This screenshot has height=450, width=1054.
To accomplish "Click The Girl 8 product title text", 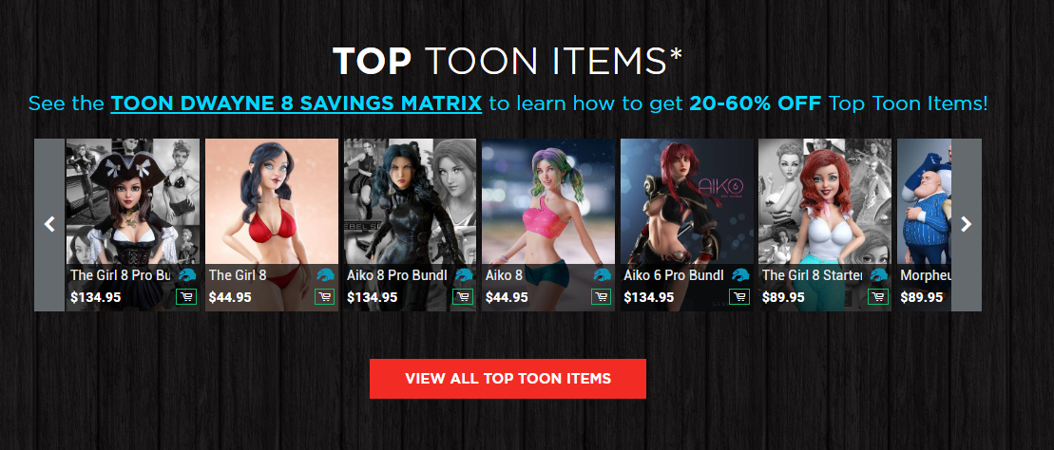I will pyautogui.click(x=238, y=275).
